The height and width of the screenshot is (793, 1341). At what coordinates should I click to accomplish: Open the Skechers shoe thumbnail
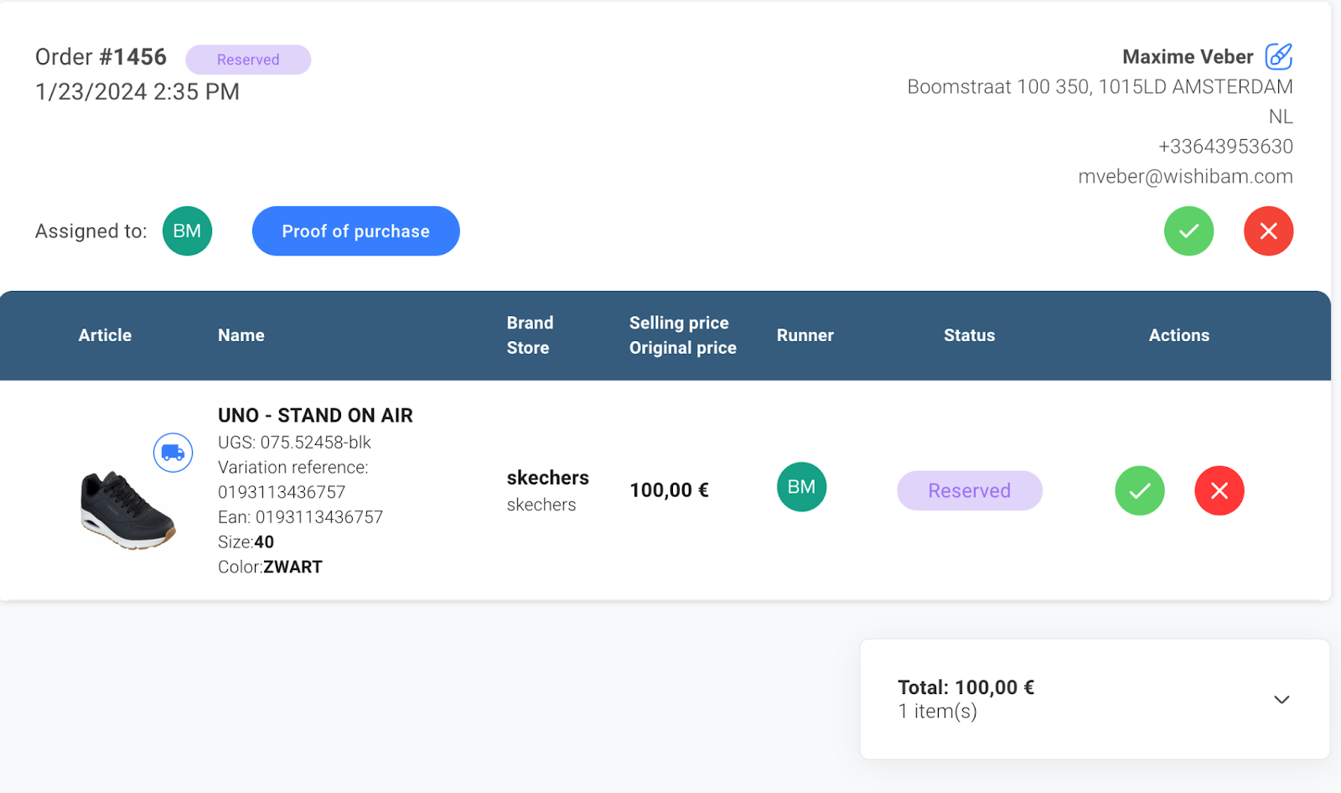[x=127, y=510]
